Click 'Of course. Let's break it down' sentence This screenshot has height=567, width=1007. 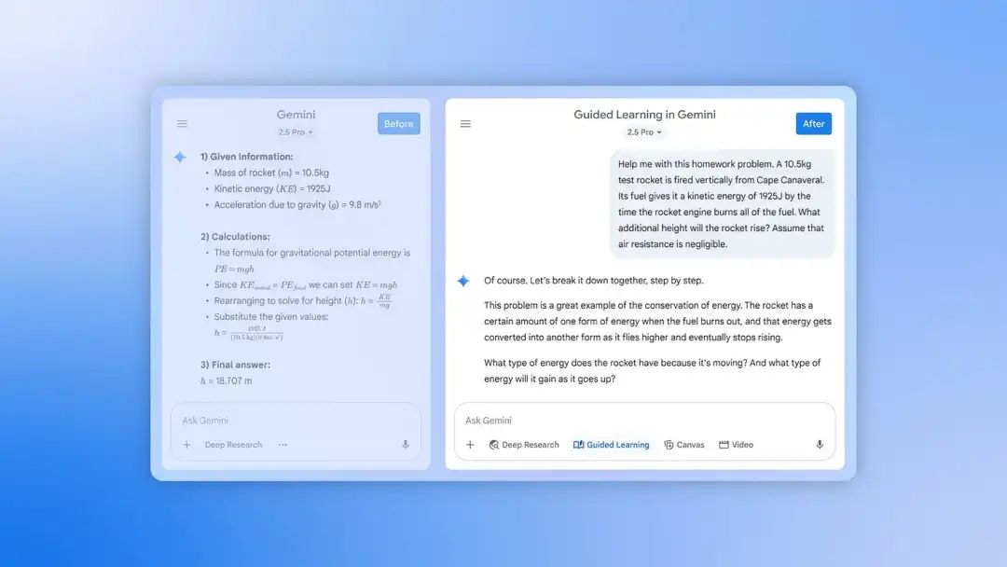[x=593, y=281]
